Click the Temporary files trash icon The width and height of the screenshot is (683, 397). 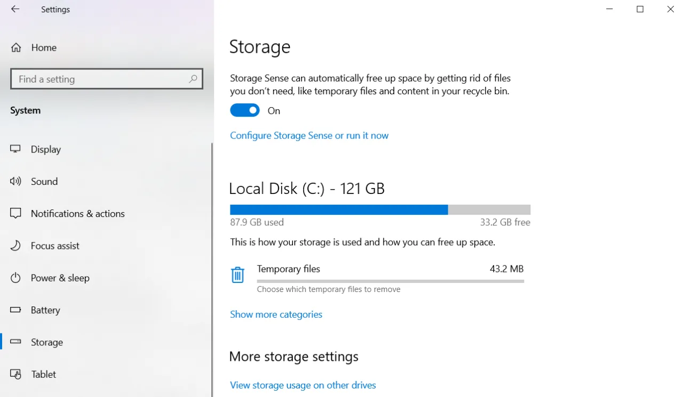coord(237,274)
